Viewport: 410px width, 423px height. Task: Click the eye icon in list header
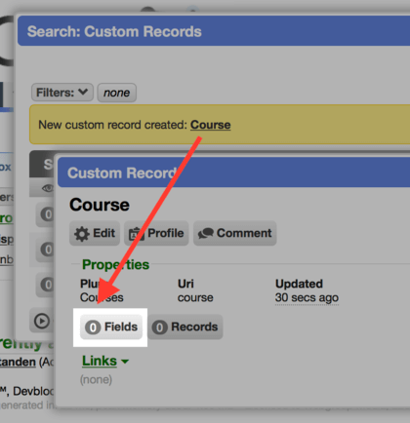pos(48,188)
